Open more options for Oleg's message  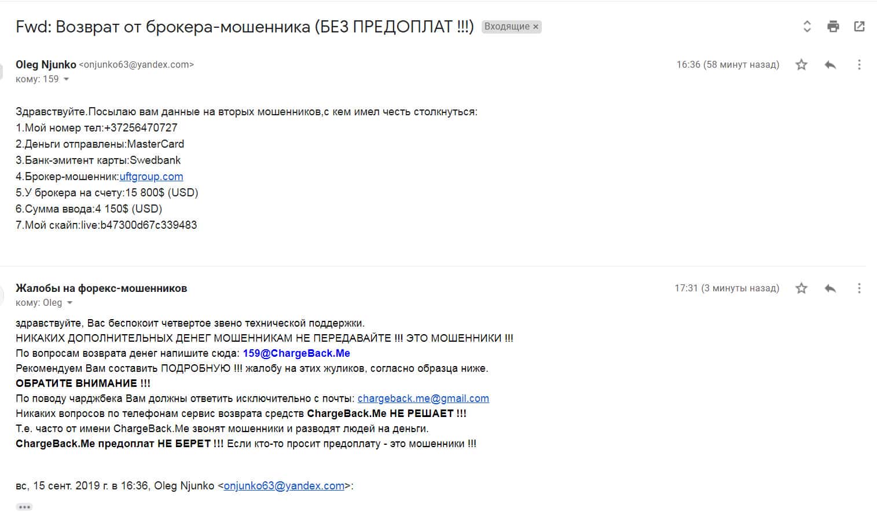[x=859, y=64]
